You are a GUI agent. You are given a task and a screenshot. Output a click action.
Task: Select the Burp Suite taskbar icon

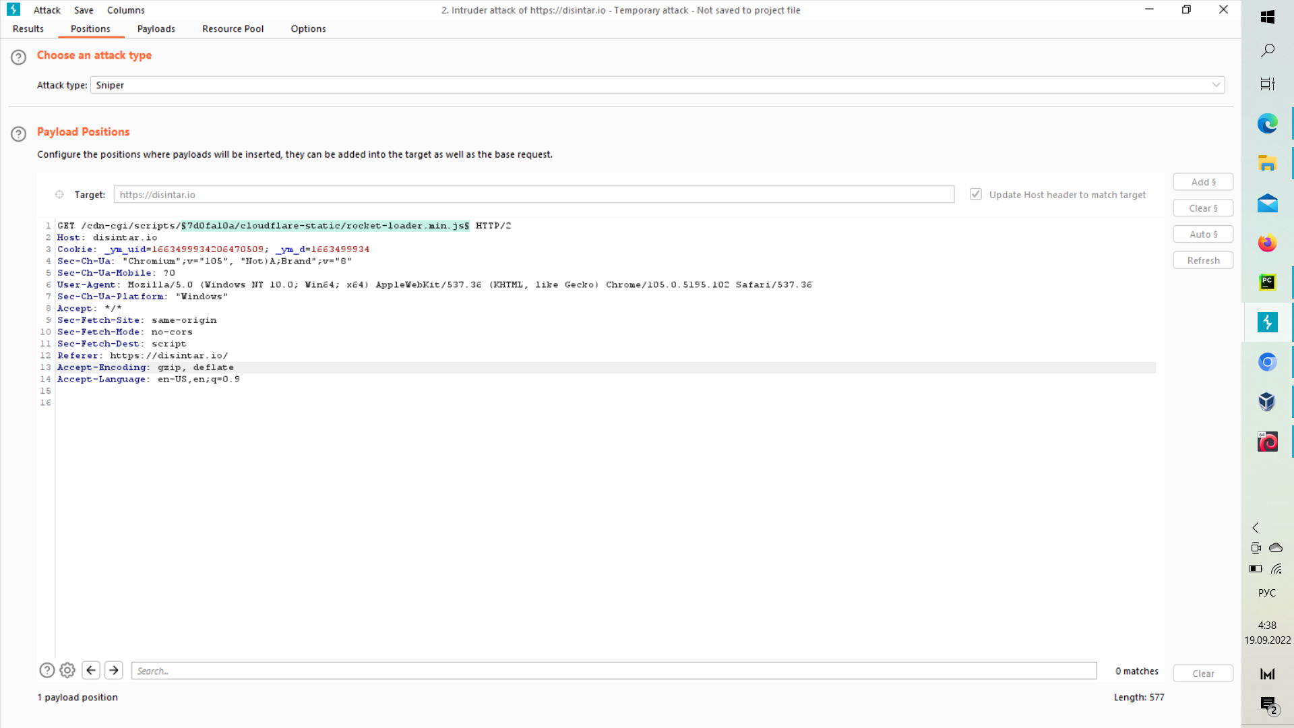pyautogui.click(x=1268, y=323)
